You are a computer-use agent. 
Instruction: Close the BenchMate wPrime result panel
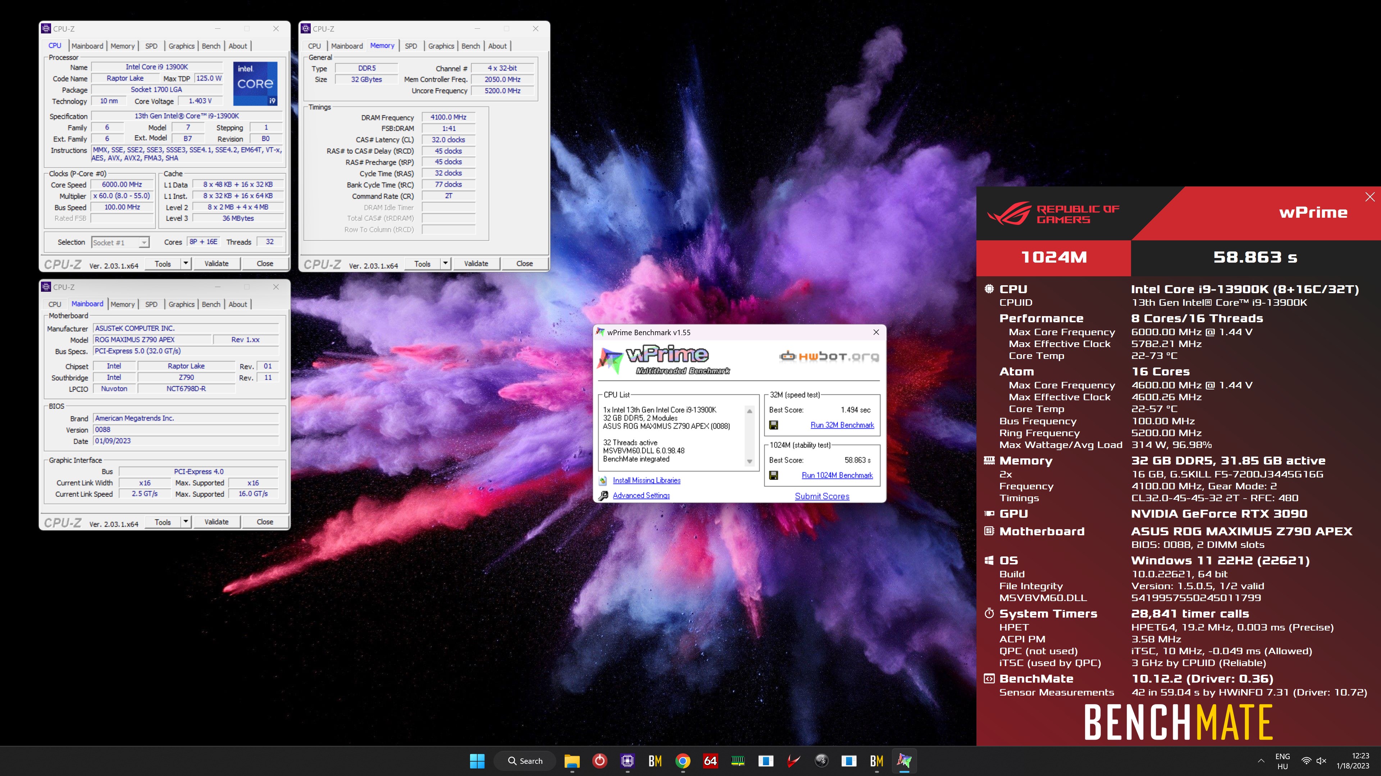click(1370, 197)
